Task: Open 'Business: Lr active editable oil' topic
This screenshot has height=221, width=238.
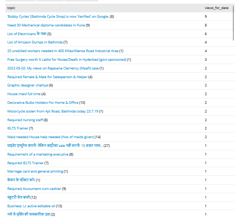Action: click(31, 206)
